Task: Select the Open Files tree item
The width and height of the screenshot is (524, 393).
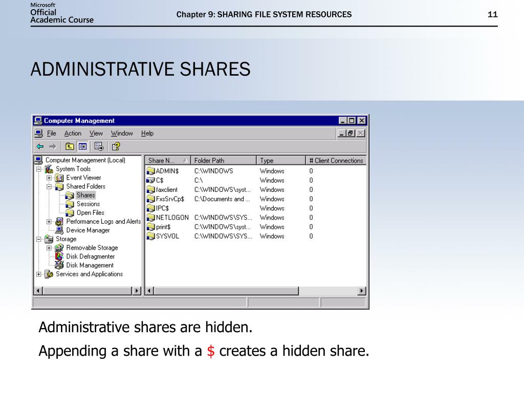Action: point(90,212)
